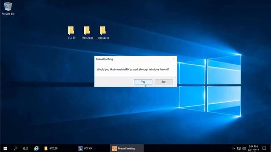The image size is (271, 152).
Task: Select the iFIX_59 folder on desktop
Action: [72, 33]
